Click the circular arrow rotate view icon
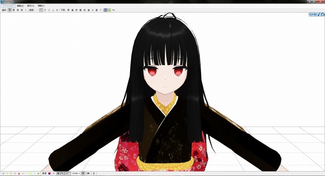 point(323,15)
